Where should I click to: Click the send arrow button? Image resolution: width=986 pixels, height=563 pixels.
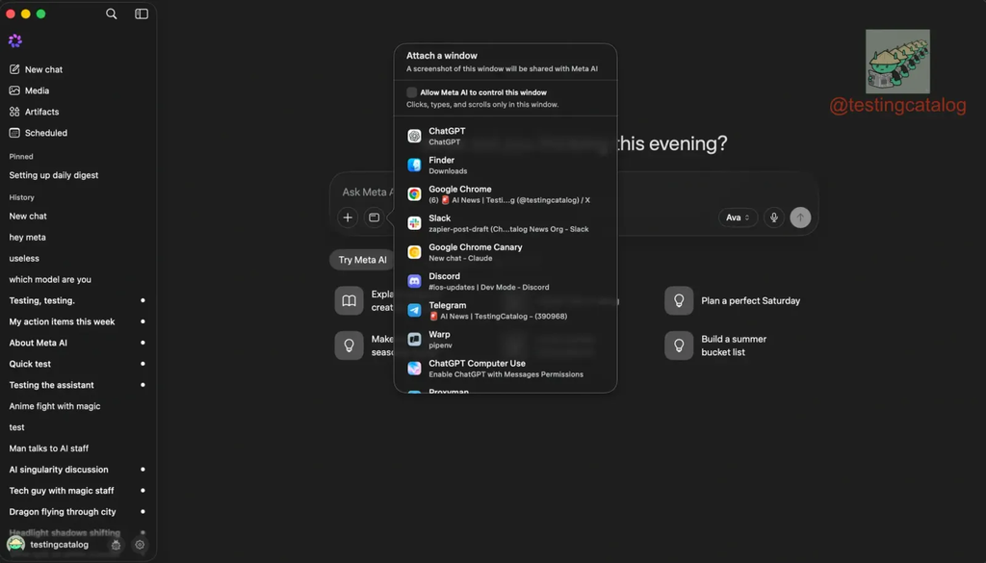coord(800,218)
